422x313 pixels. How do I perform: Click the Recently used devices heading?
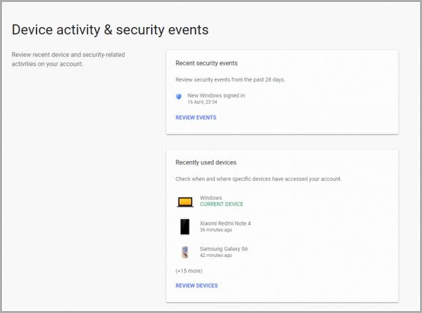coord(206,162)
